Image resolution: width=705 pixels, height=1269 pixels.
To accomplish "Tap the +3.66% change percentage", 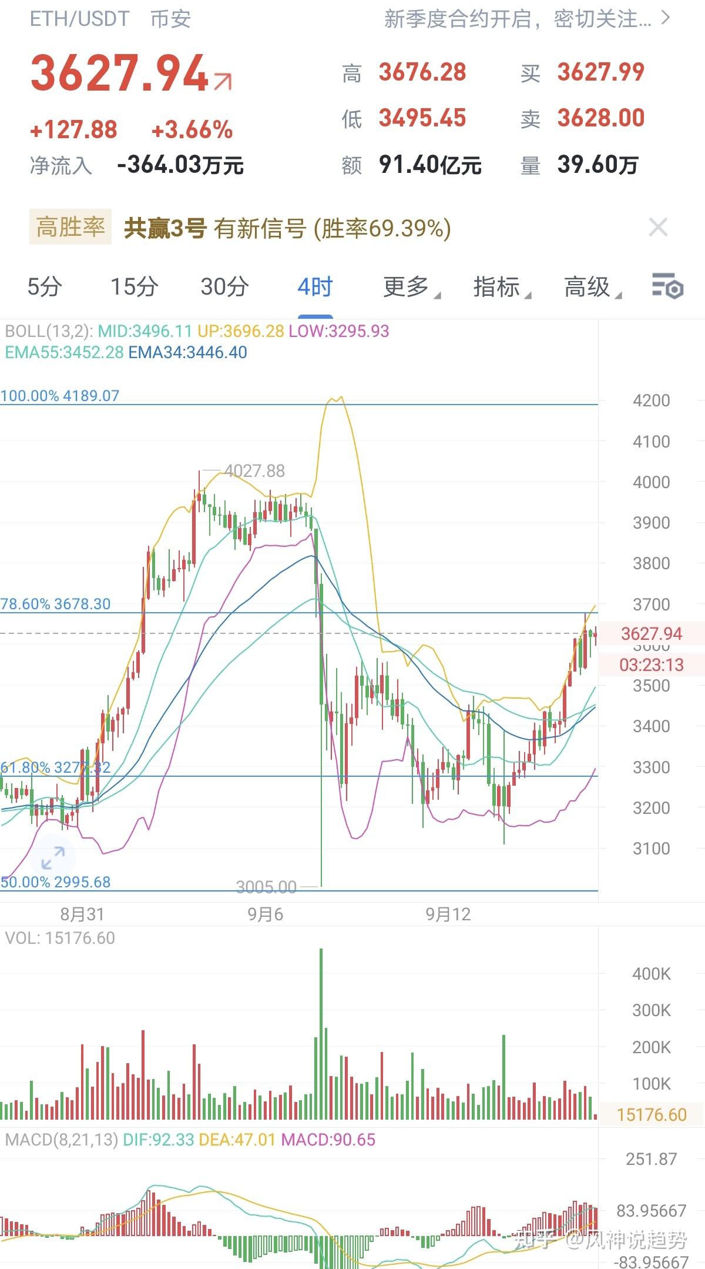I will click(x=192, y=130).
